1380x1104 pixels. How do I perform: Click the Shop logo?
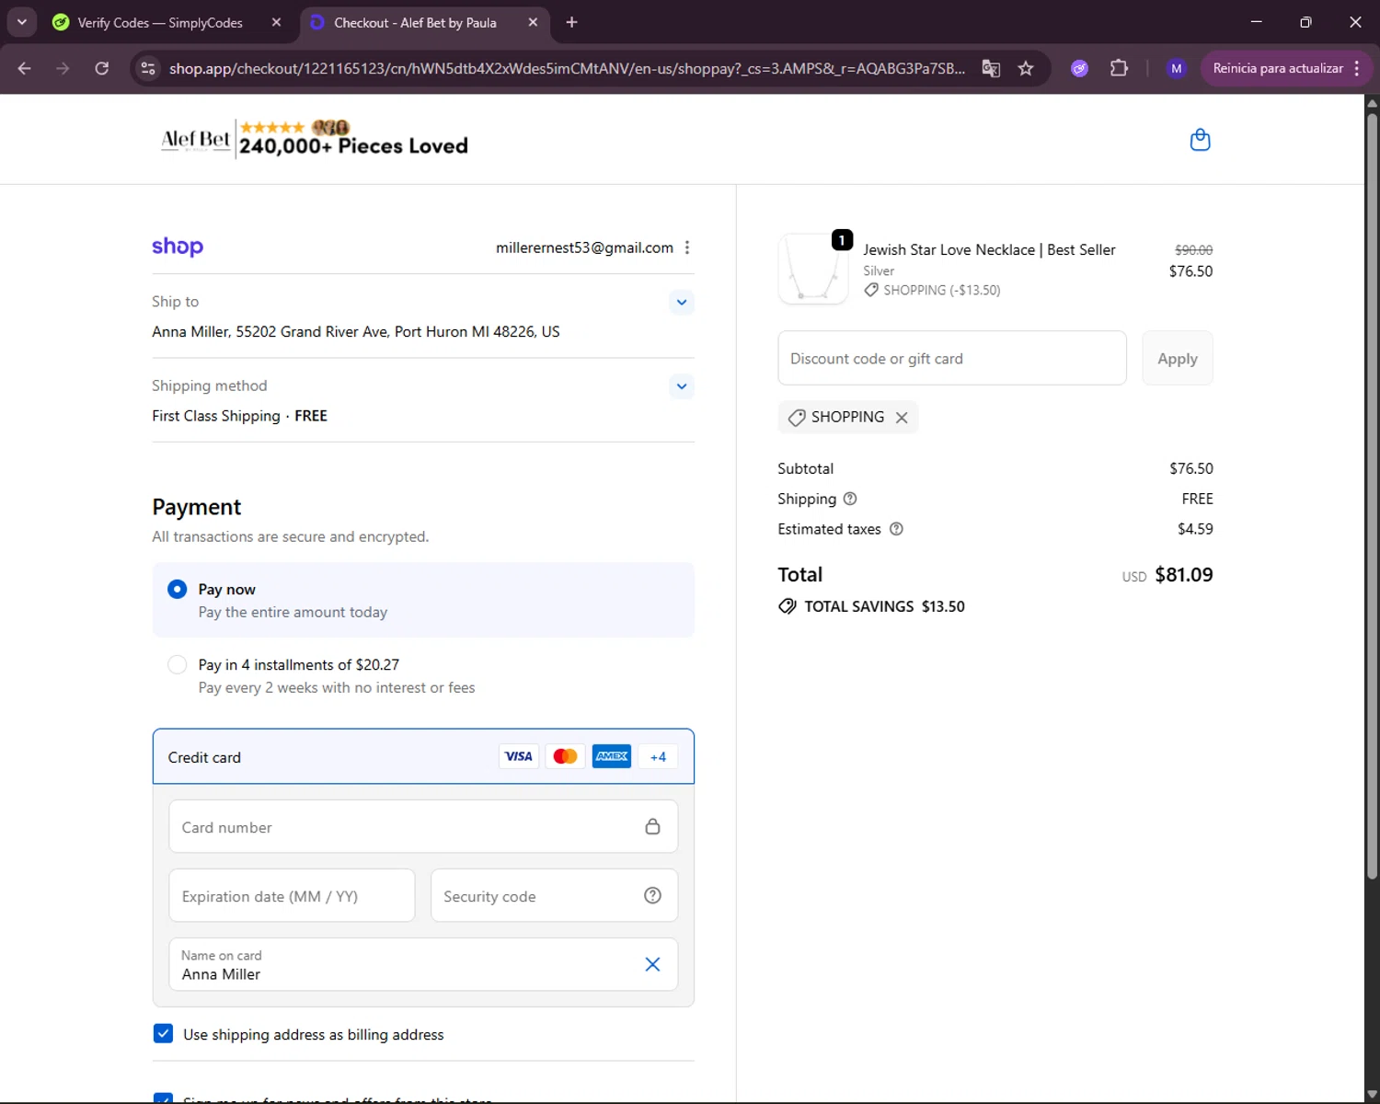(x=178, y=247)
